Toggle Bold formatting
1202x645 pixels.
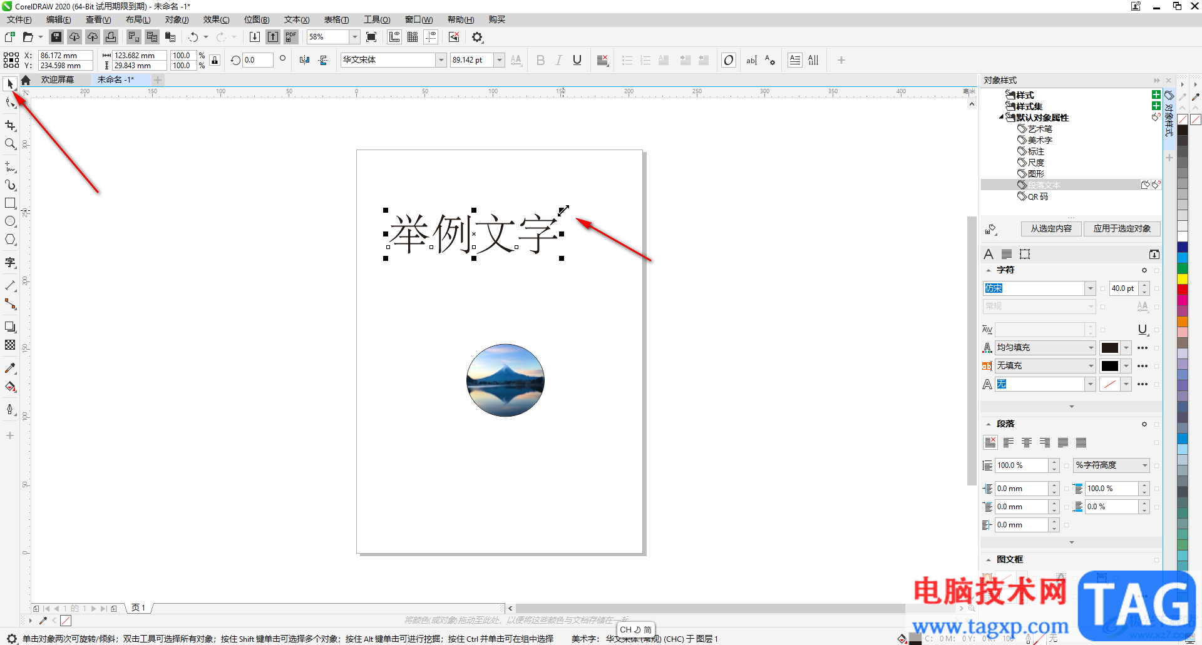tap(541, 60)
